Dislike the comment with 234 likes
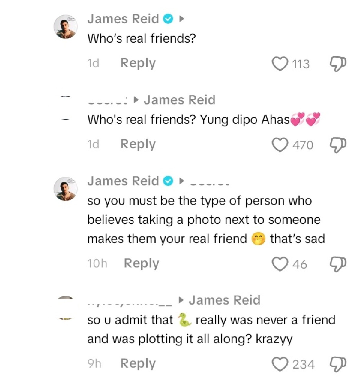Image resolution: width=360 pixels, height=383 pixels. click(x=338, y=364)
